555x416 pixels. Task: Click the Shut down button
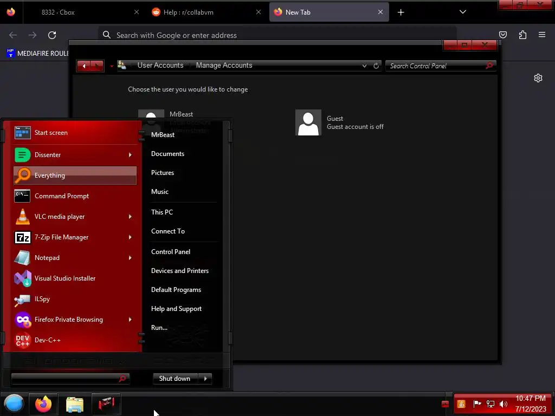click(x=176, y=379)
